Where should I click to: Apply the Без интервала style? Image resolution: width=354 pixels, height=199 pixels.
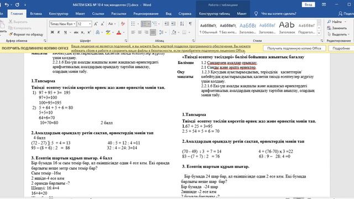tap(228, 28)
